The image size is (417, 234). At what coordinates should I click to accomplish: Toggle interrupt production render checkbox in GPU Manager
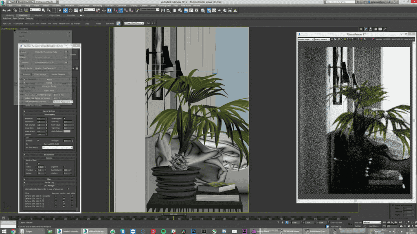tap(68, 189)
